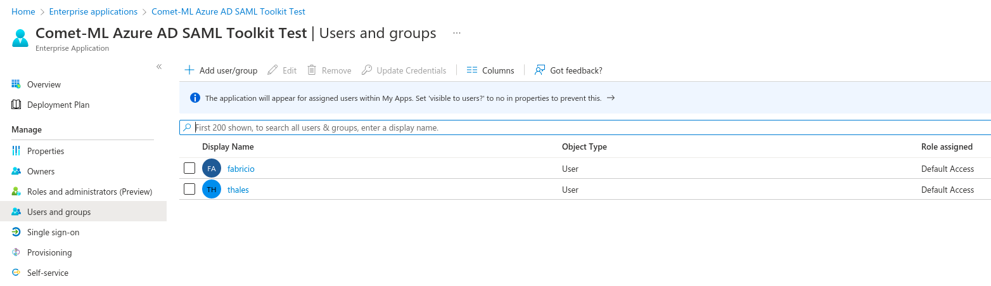
Task: Click the Columns button
Action: [490, 70]
